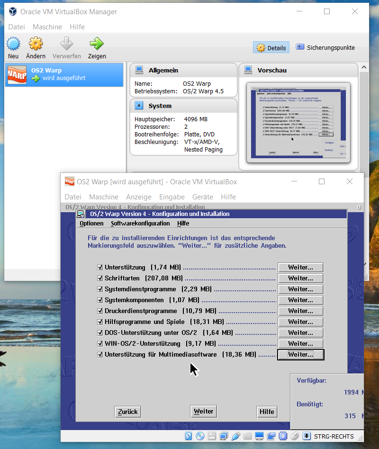Click the OS/2 installer system menu icon in title bar
Screen dimensions: 379x449
(81, 214)
